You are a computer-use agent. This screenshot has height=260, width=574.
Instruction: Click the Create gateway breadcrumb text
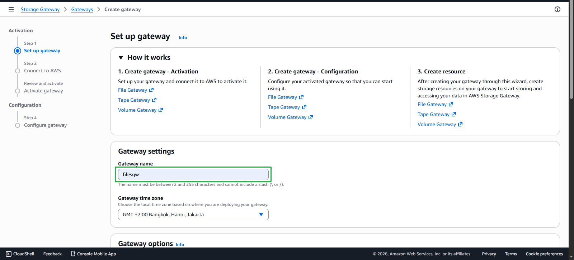[123, 9]
